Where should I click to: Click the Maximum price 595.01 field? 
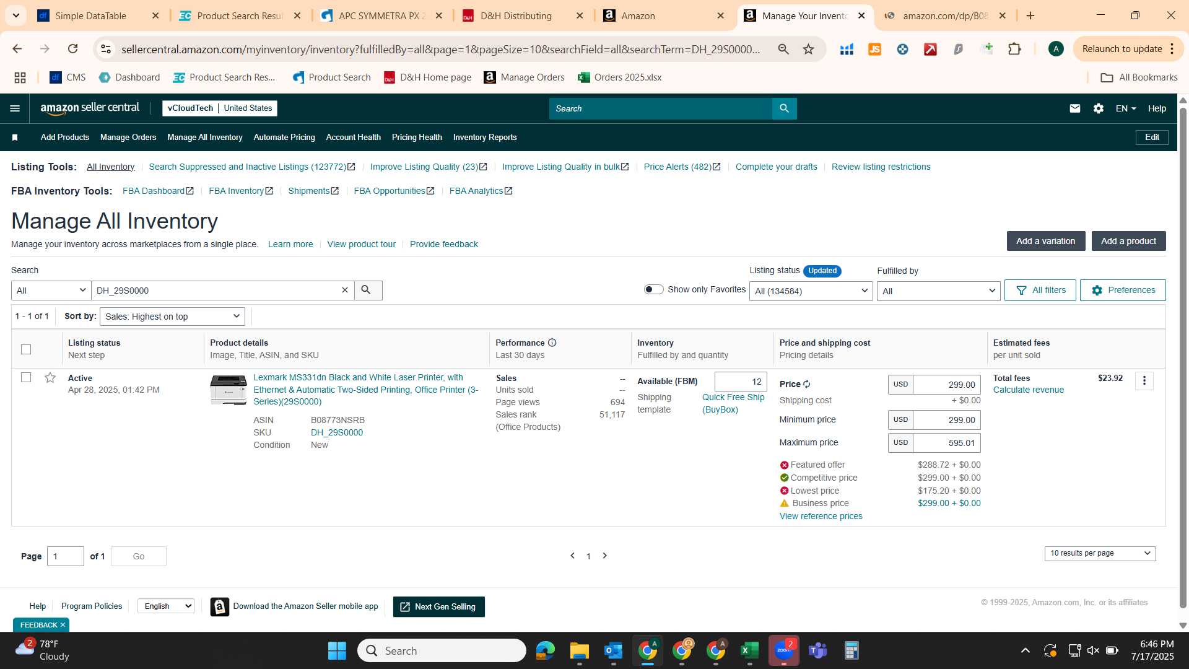click(946, 443)
